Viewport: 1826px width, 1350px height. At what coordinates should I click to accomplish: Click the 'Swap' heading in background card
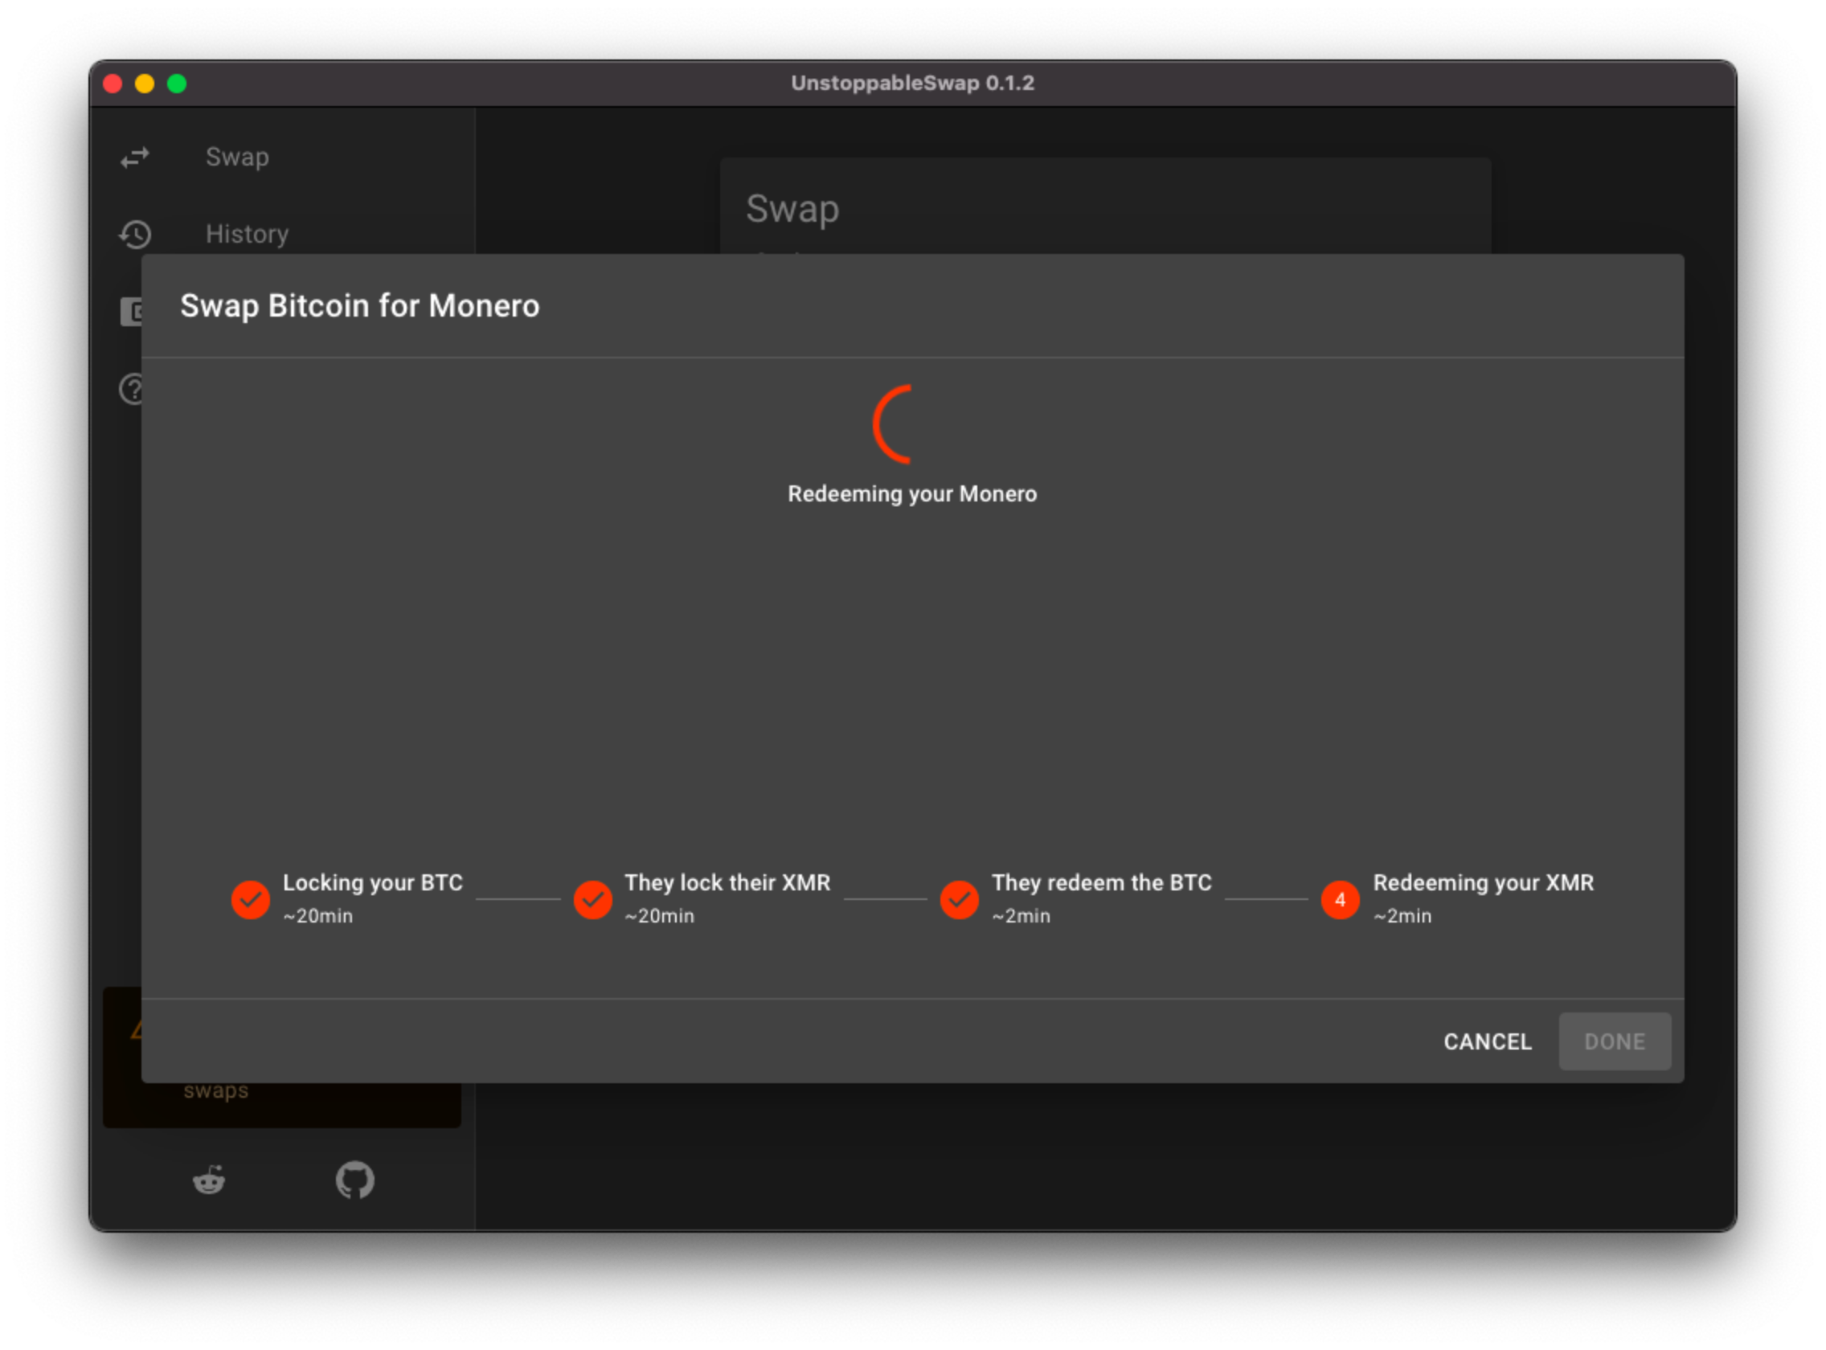point(792,209)
